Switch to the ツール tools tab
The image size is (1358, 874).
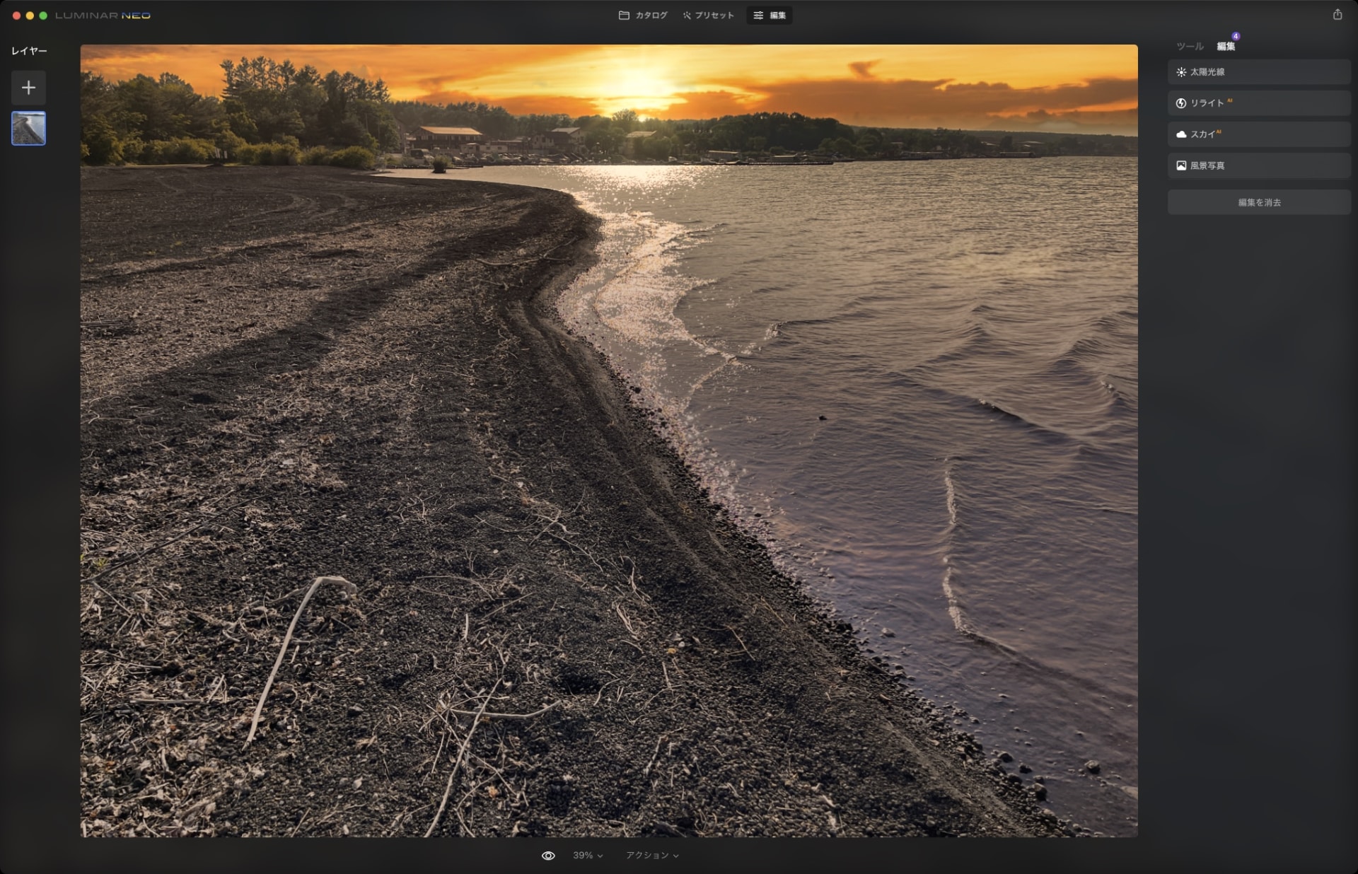point(1190,47)
